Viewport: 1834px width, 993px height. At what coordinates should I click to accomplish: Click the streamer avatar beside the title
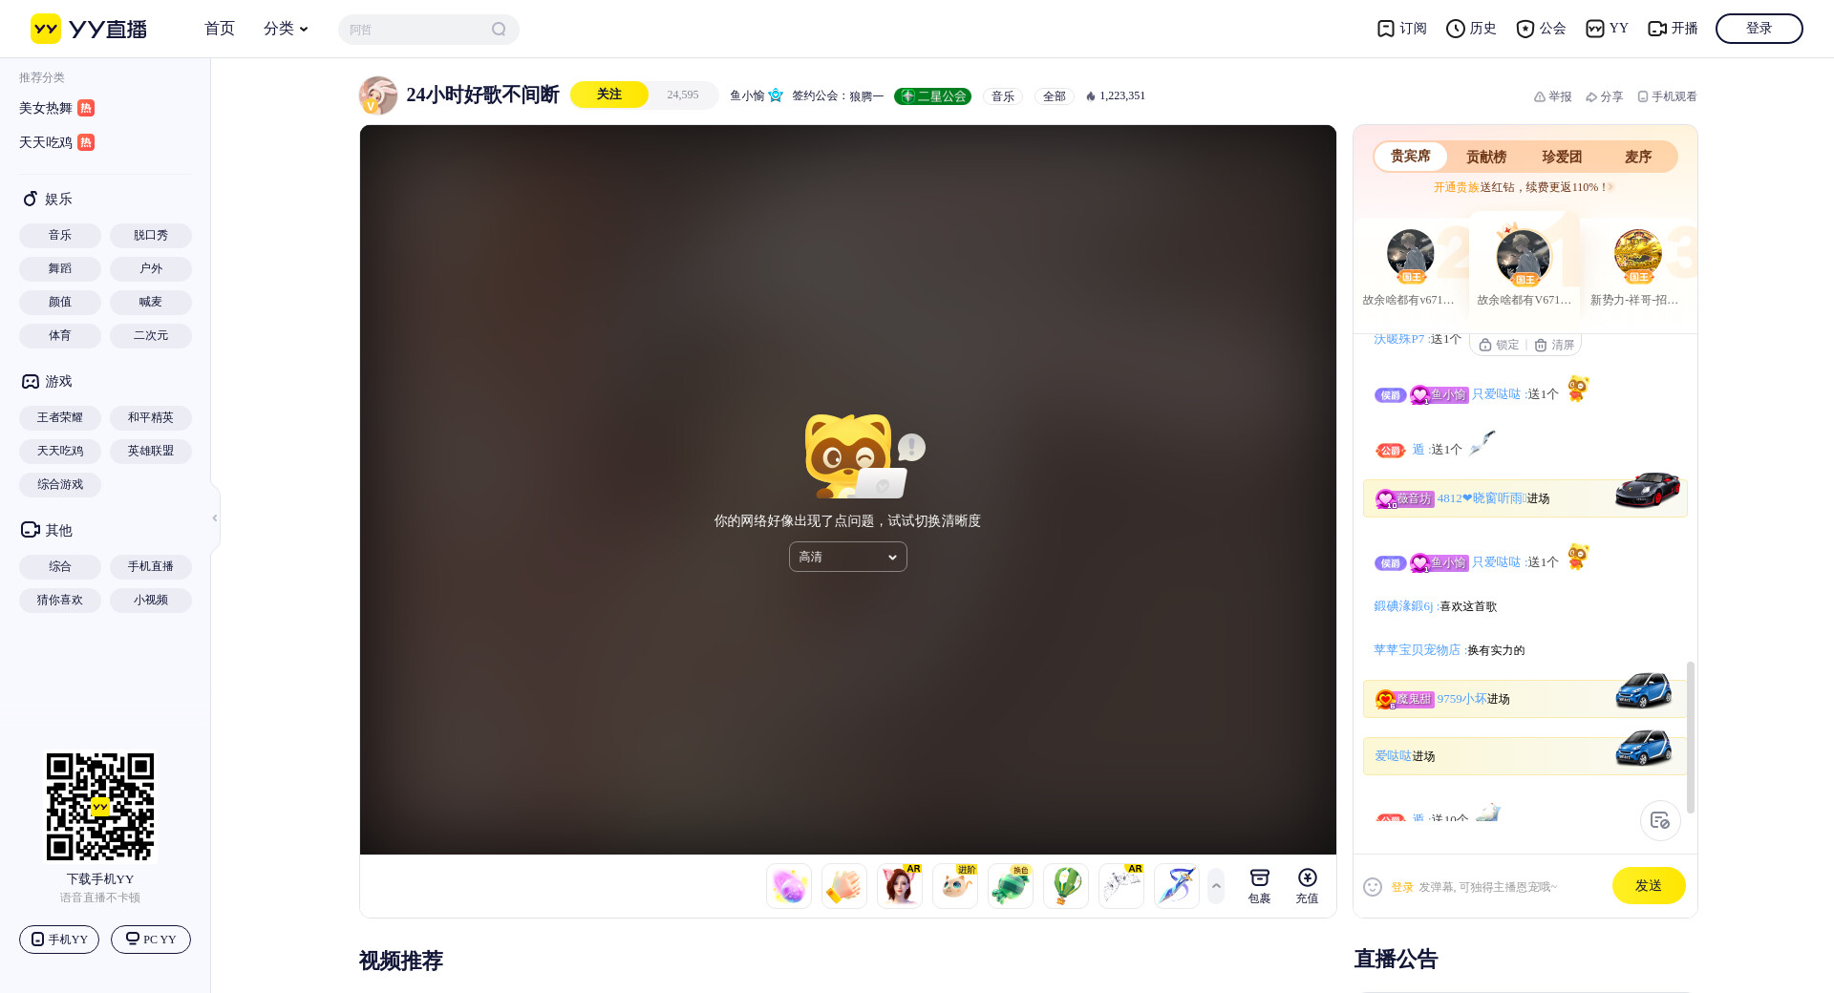tap(377, 95)
